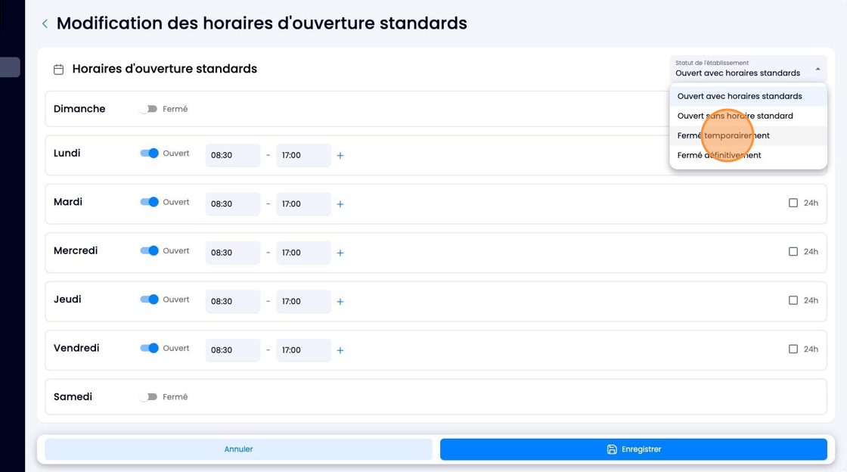This screenshot has height=472, width=847.
Task: Check the 24h box for Vendredi
Action: click(x=793, y=349)
